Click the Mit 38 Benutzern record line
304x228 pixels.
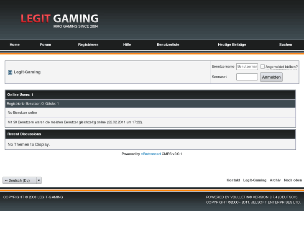75,122
